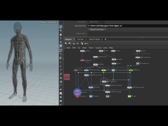The image size is (168, 126).
Task: Select the RENDER_SKIN green node
Action: coord(131,70)
